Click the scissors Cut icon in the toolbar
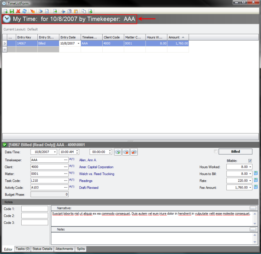 63,11
